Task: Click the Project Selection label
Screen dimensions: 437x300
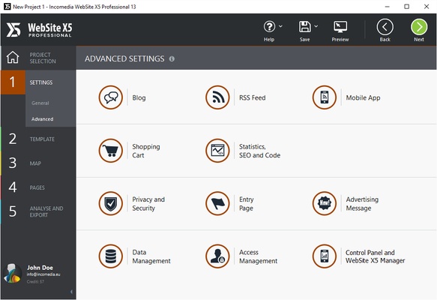Action: (43, 58)
